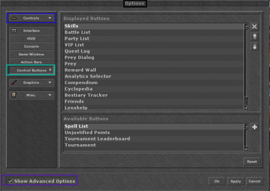This screenshot has height=191, width=270.
Task: Click Displayed Buttons scrollbar up arrow
Action: pyautogui.click(x=246, y=26)
